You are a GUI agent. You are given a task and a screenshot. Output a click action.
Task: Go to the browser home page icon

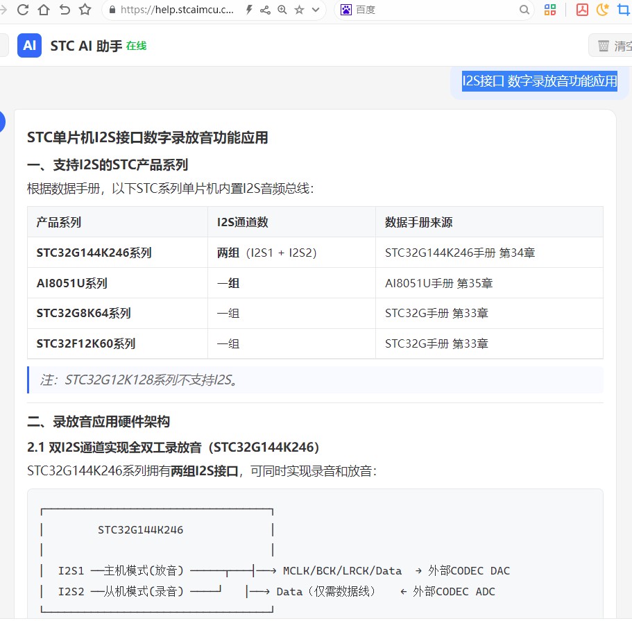[44, 10]
